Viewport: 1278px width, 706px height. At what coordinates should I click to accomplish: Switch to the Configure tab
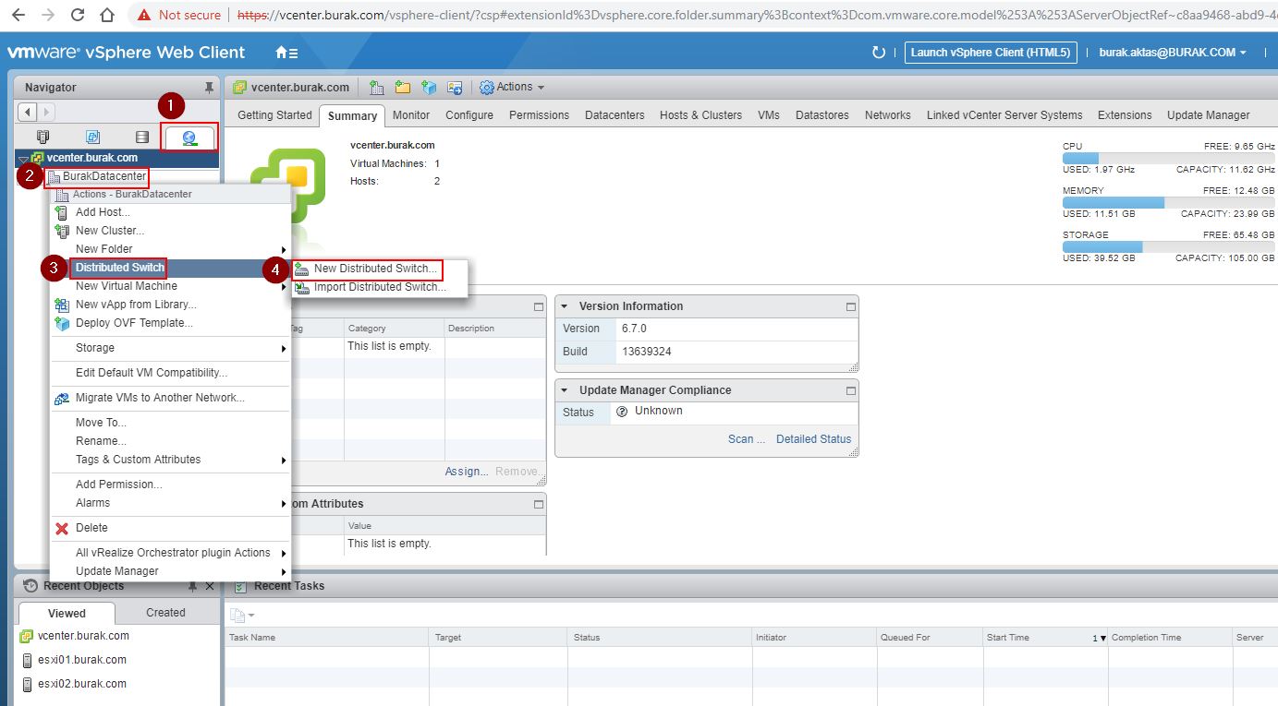(x=469, y=115)
